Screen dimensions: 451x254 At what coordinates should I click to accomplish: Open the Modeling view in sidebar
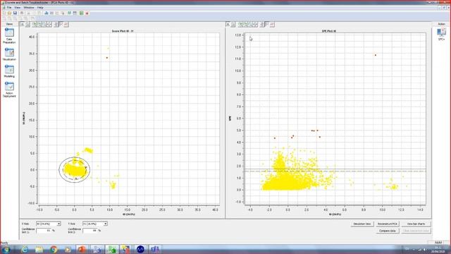(9, 71)
